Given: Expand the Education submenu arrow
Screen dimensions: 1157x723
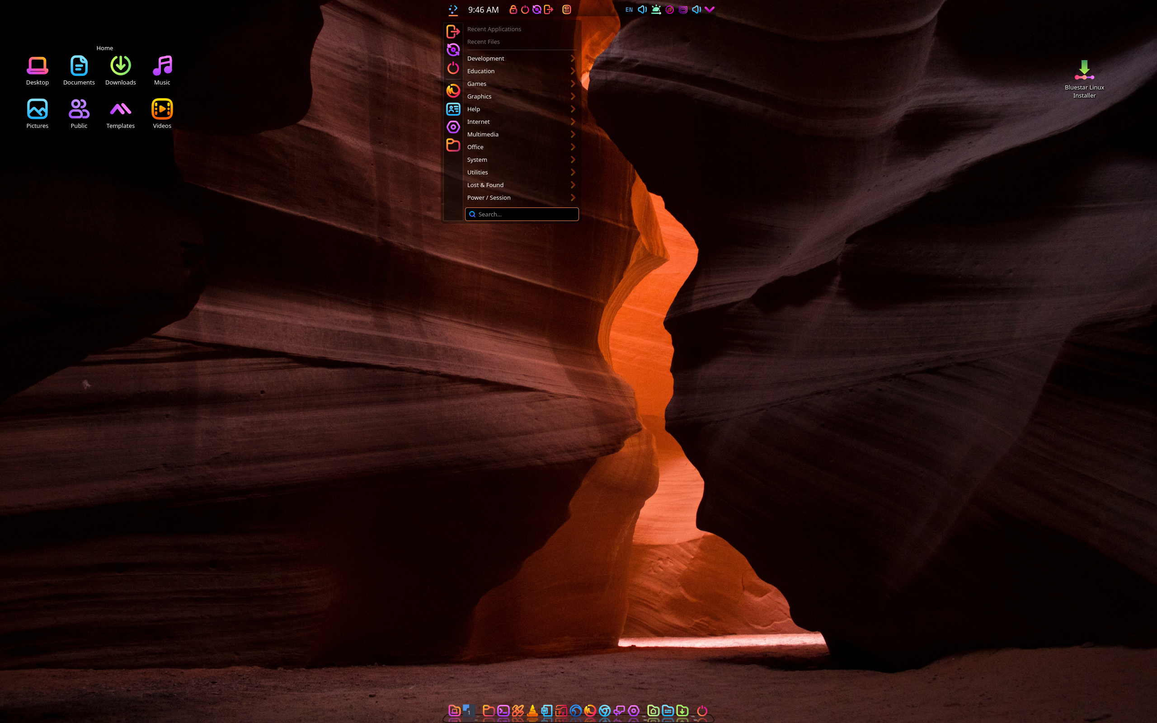Looking at the screenshot, I should 572,71.
